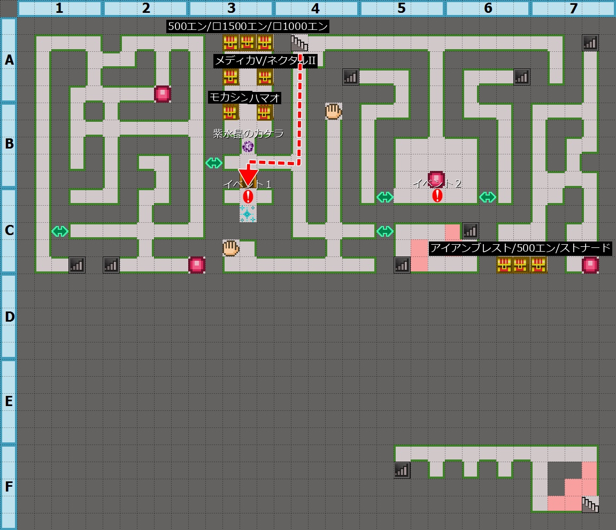Click the 500エン/ロ1500エン/ロ1000エン label

point(248,26)
